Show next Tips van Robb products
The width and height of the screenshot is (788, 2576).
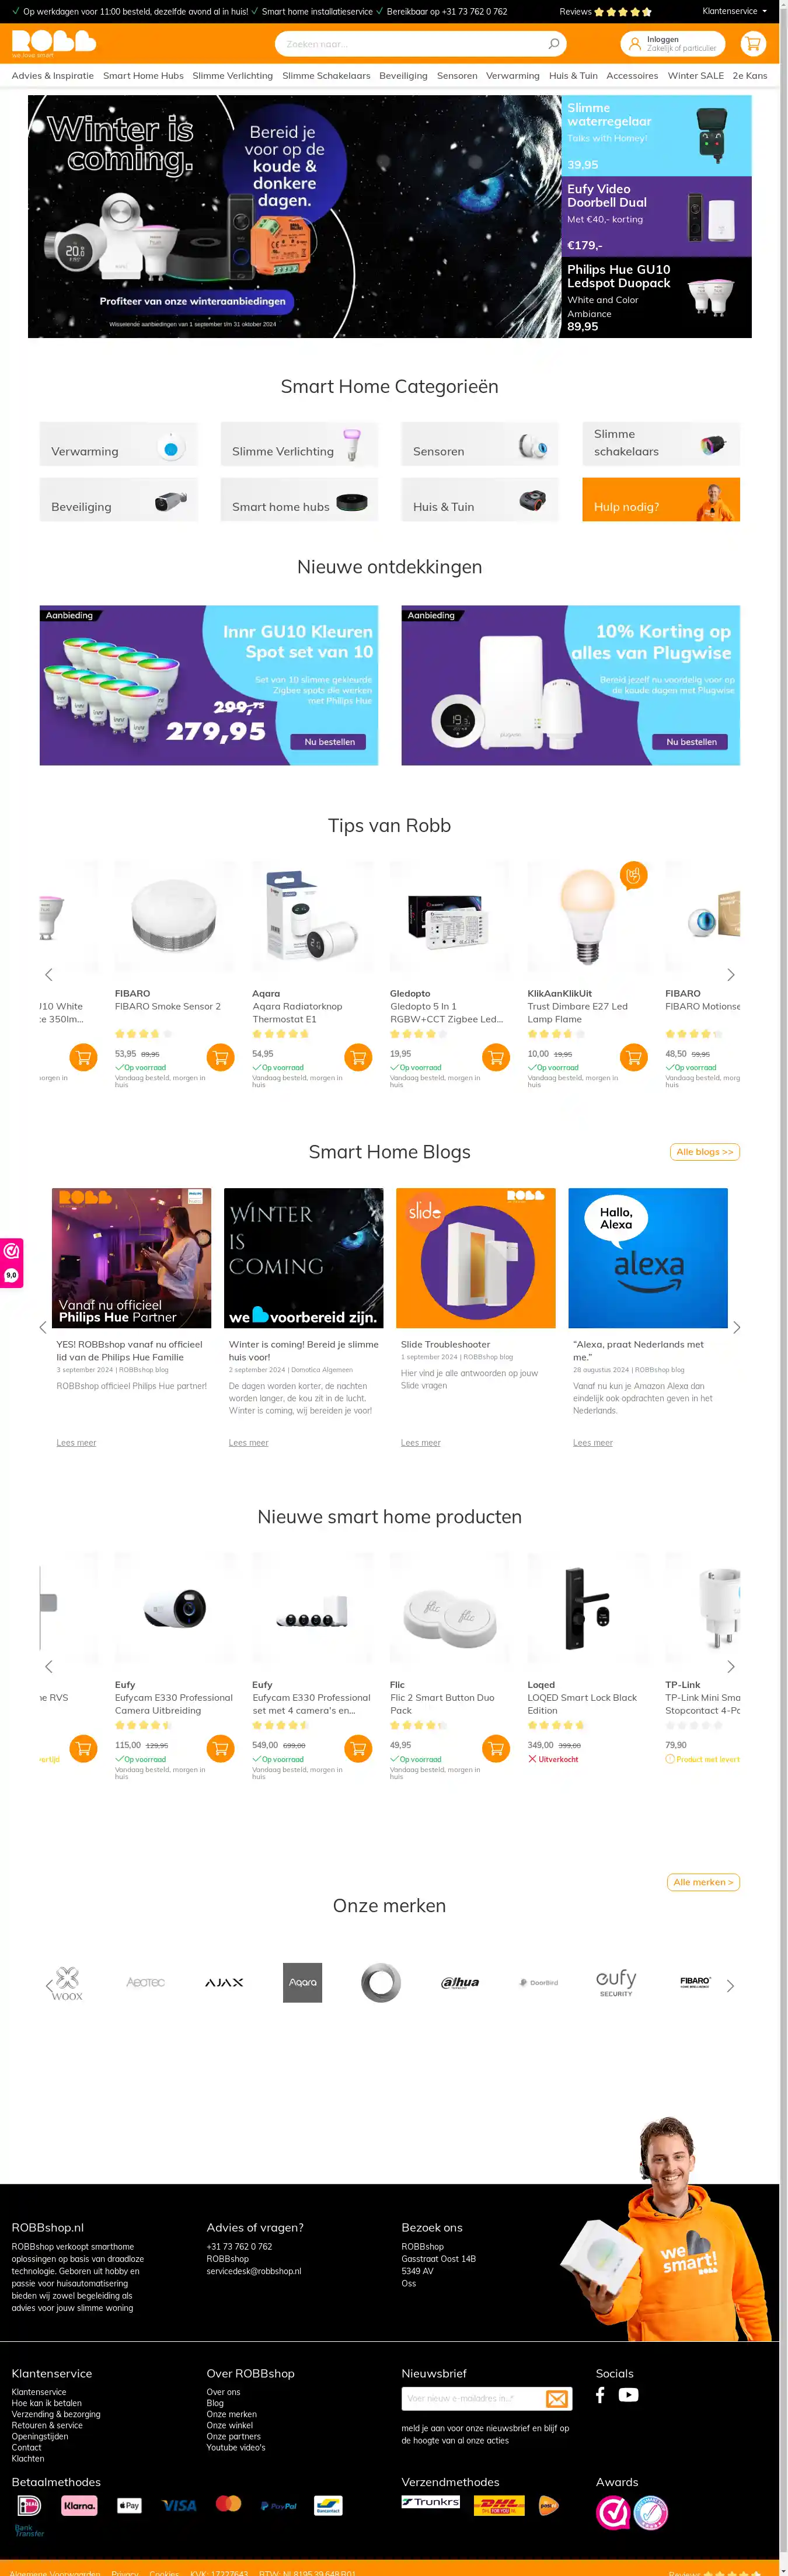click(x=731, y=975)
